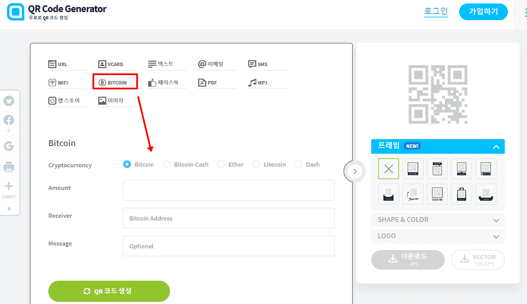
Task: Select the SMS QR type
Action: coord(267,64)
